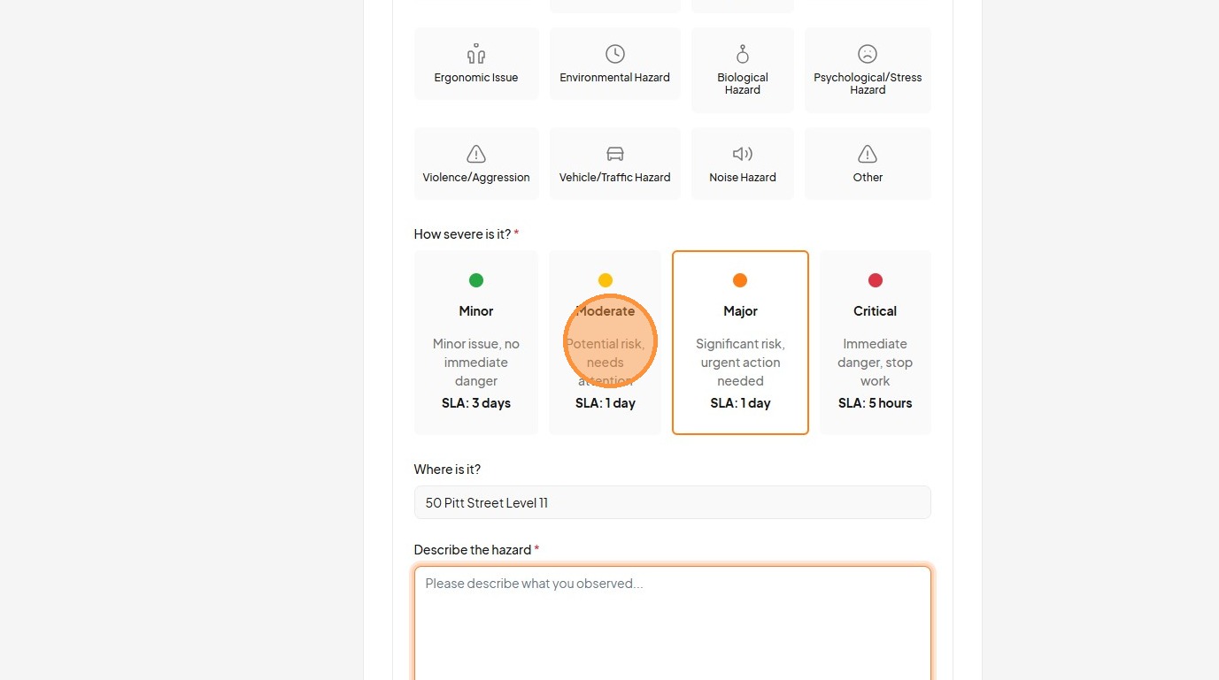Set severity to Minor
The image size is (1219, 680).
(x=476, y=342)
